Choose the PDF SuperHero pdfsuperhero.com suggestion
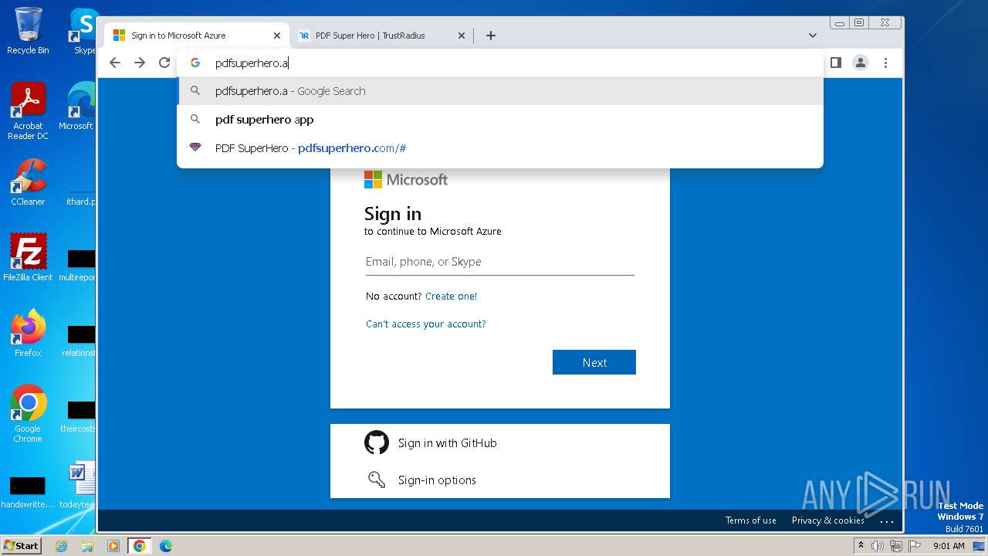 (x=500, y=148)
